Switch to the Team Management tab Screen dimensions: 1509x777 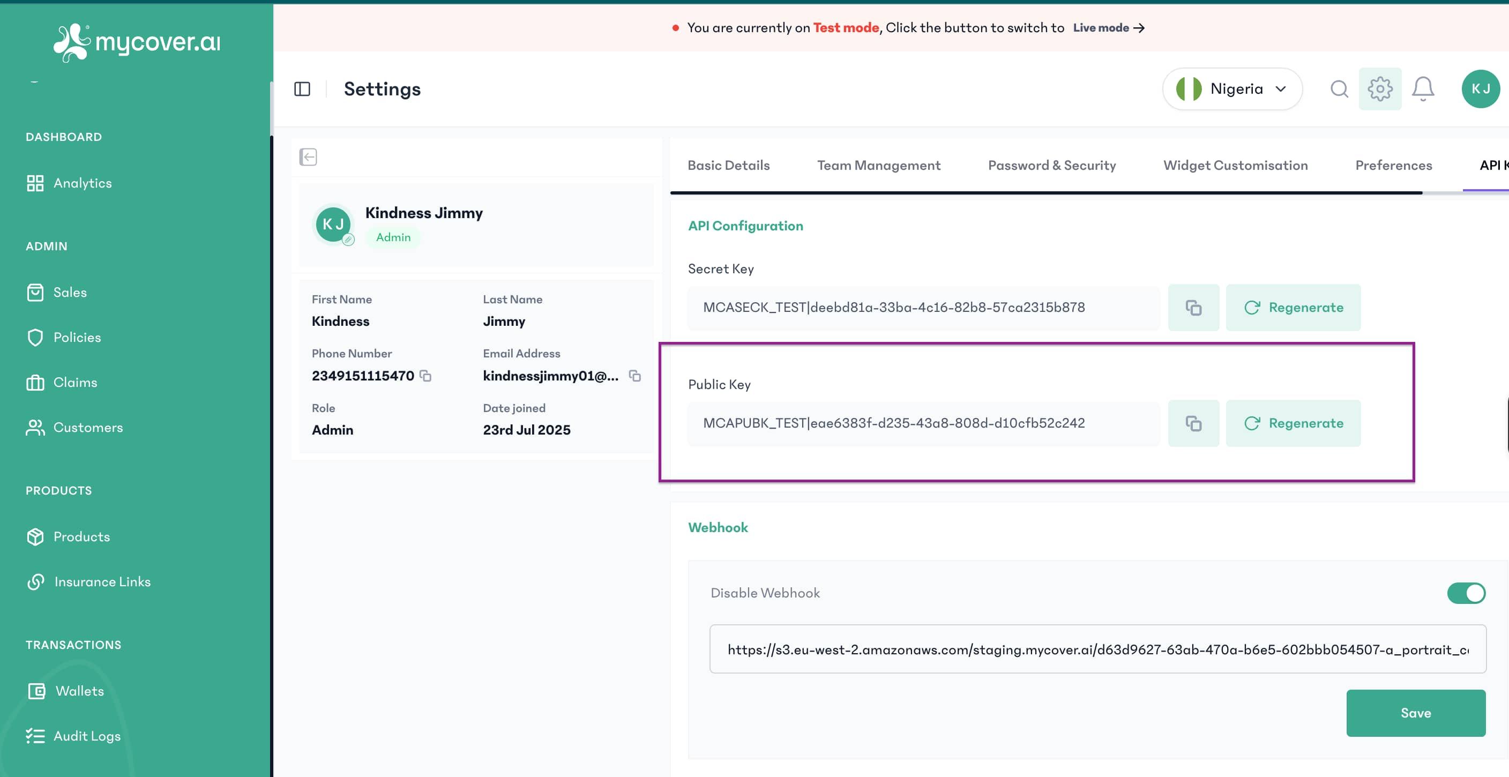[878, 165]
